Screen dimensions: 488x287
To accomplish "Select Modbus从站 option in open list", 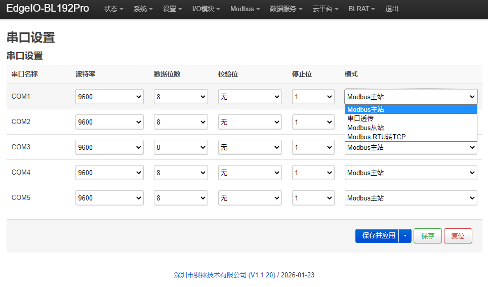I will coord(411,128).
